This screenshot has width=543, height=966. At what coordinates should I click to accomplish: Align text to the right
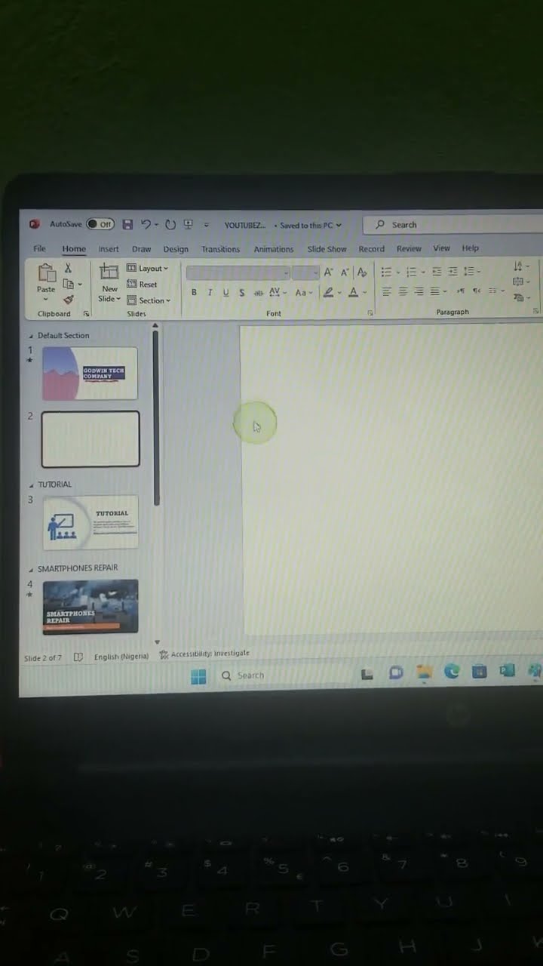419,291
